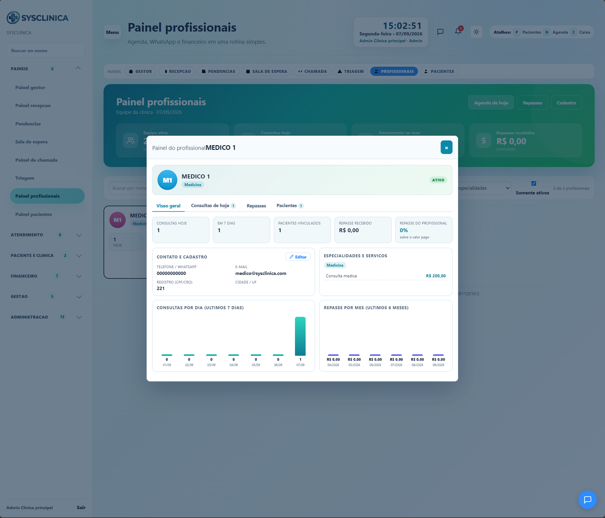Viewport: 605px width, 518px height.
Task: Focus the Buscar no menu search field
Action: click(x=45, y=50)
